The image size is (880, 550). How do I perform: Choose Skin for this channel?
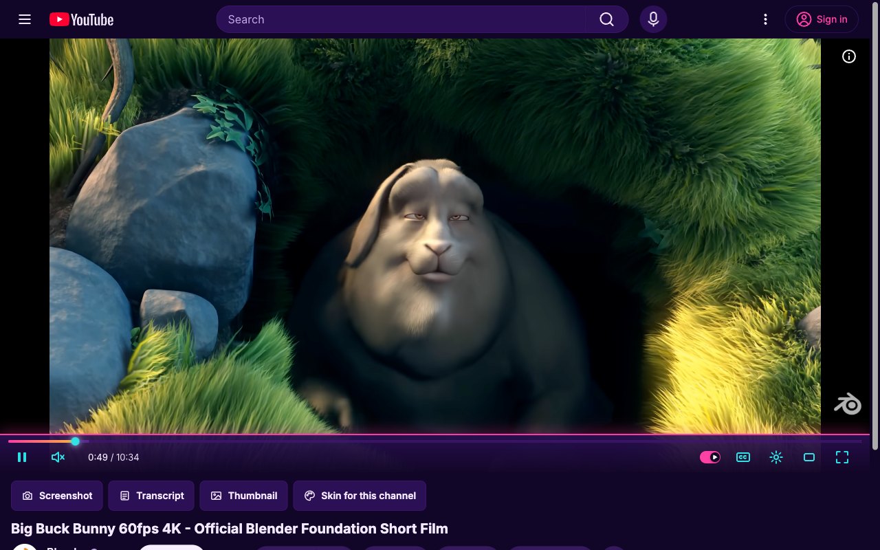(x=360, y=496)
